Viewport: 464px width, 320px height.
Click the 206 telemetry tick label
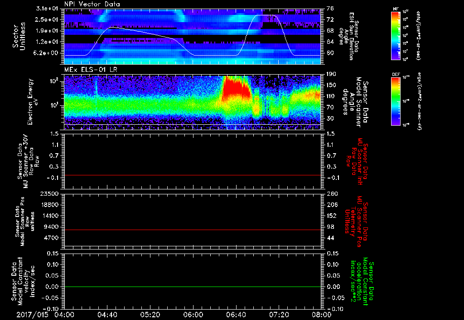click(331, 205)
